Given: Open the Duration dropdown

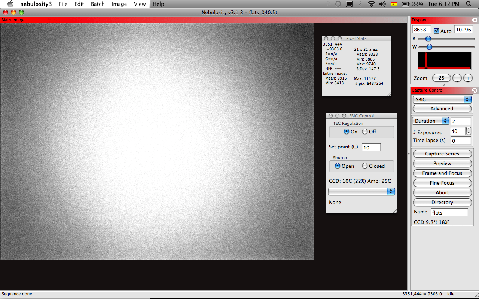Looking at the screenshot, I should coord(430,121).
